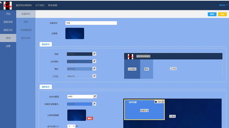Click the red 删除 button by the background image

(x=90, y=119)
